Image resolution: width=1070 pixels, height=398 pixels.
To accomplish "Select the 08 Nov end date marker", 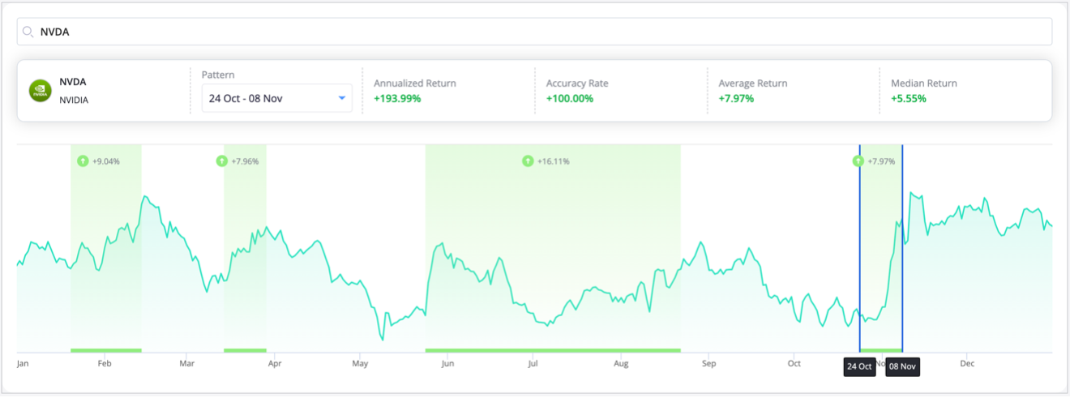I will [x=902, y=366].
